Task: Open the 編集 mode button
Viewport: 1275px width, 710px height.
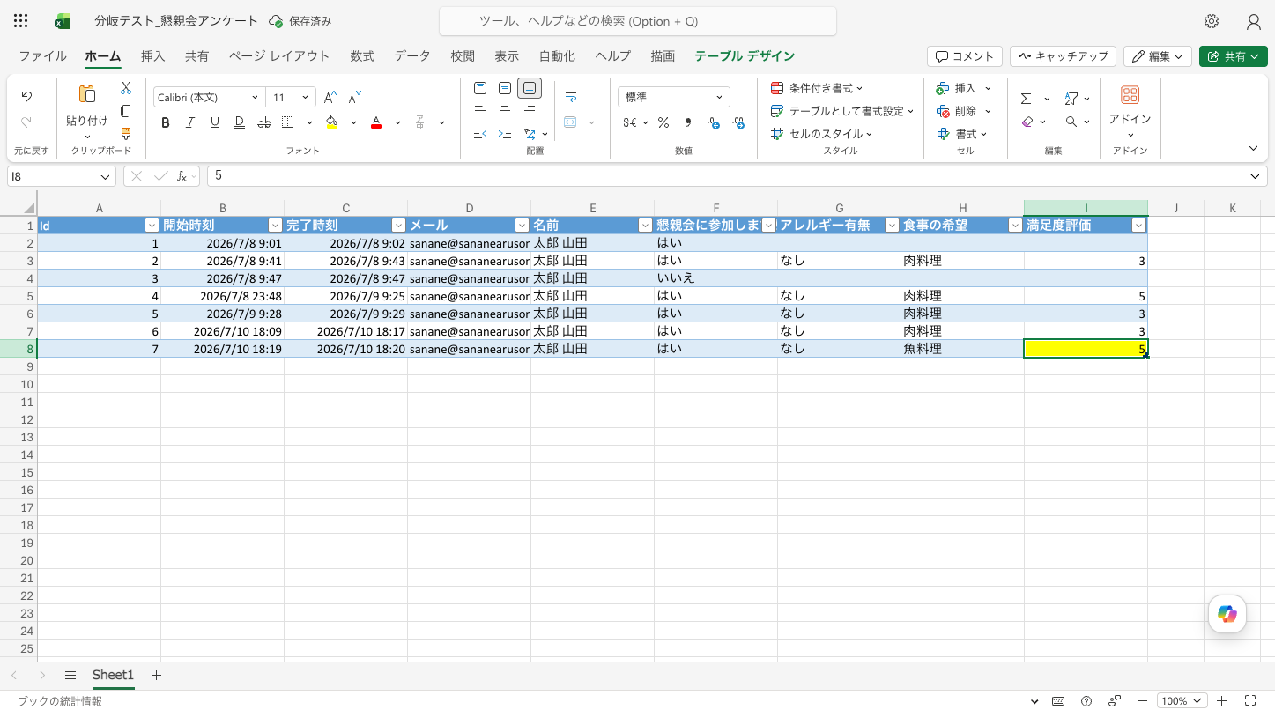Action: click(1158, 56)
